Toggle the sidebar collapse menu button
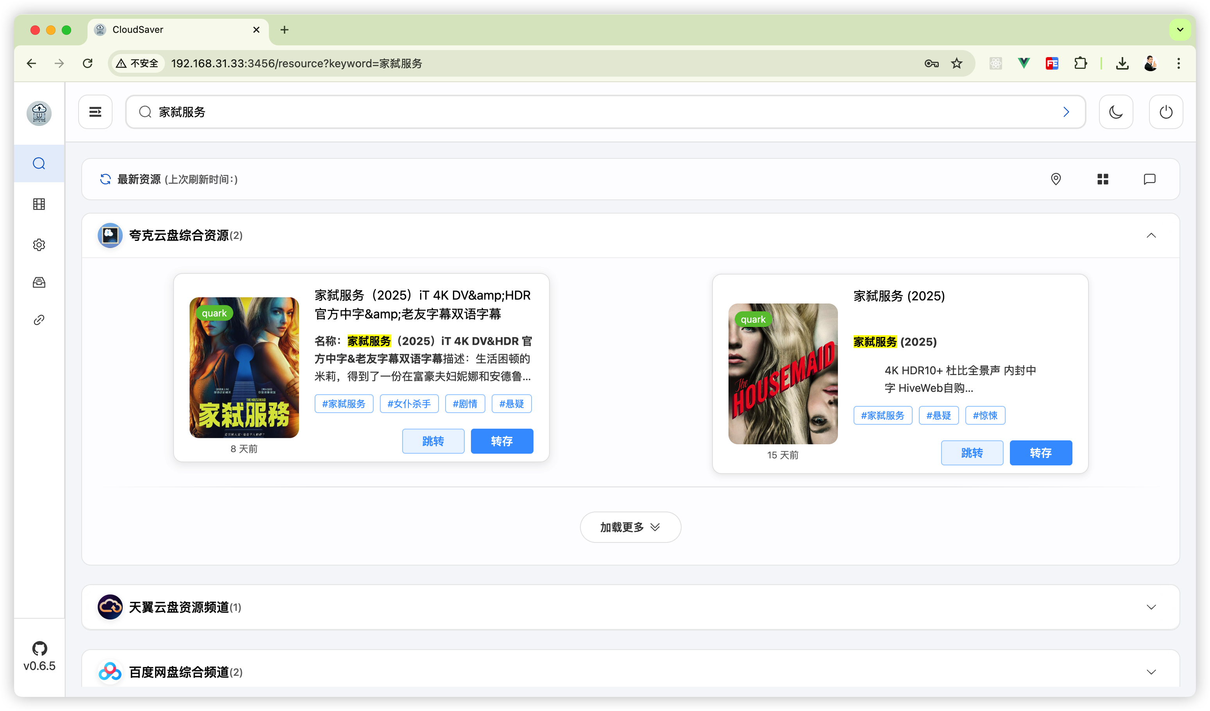Screen dimensions: 1210x711 click(x=95, y=112)
